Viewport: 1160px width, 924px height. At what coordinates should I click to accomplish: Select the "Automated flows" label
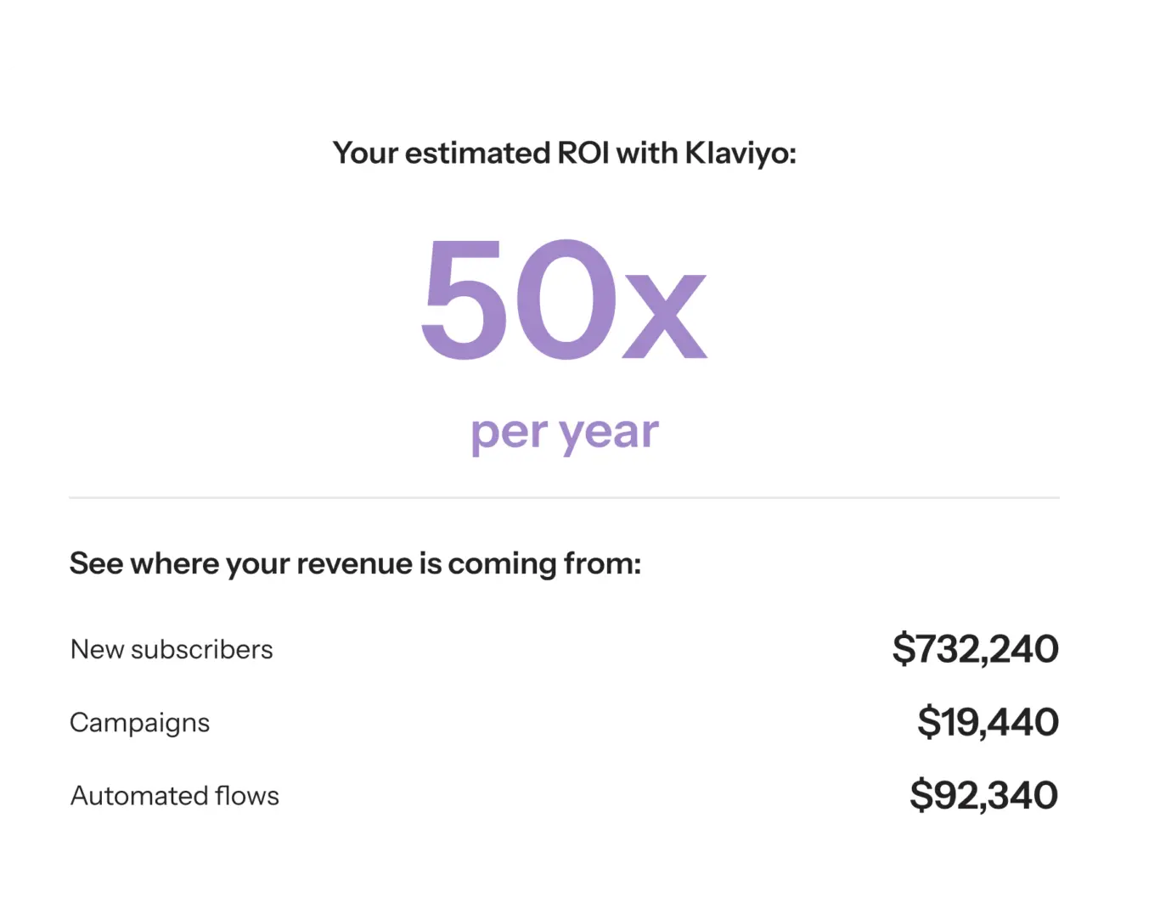pyautogui.click(x=175, y=796)
